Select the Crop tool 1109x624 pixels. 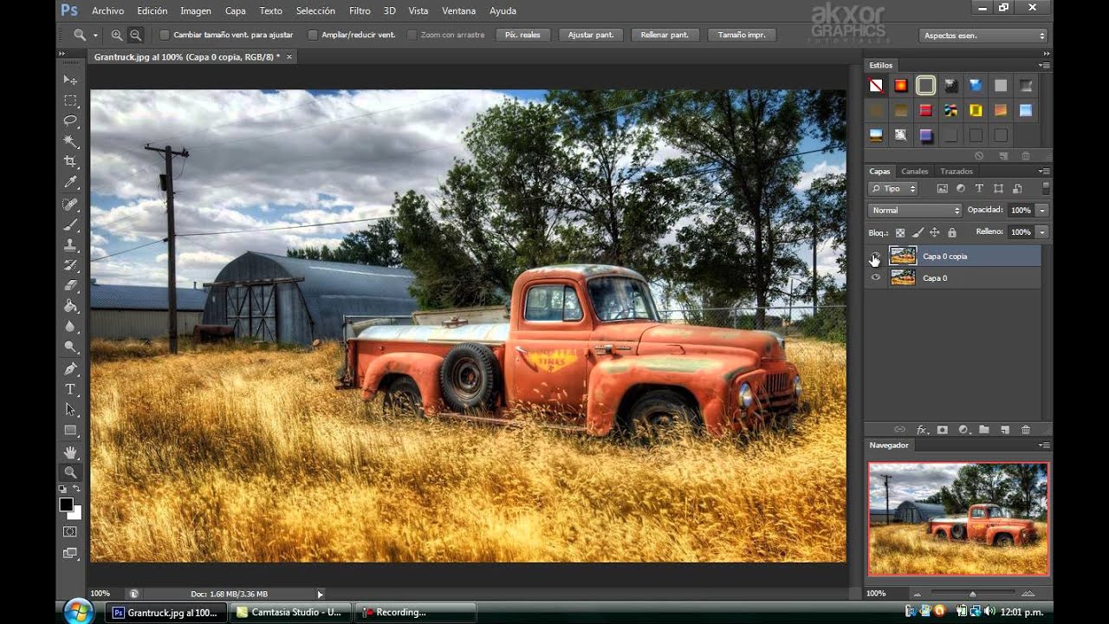click(70, 162)
